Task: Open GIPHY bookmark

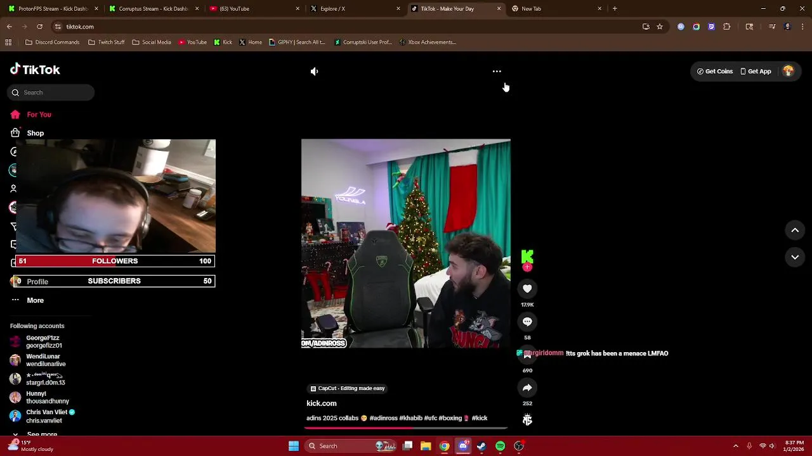Action: click(297, 42)
